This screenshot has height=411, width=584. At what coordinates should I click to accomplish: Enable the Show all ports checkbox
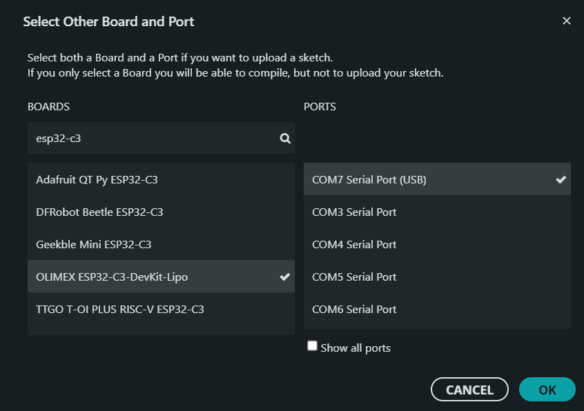click(313, 346)
